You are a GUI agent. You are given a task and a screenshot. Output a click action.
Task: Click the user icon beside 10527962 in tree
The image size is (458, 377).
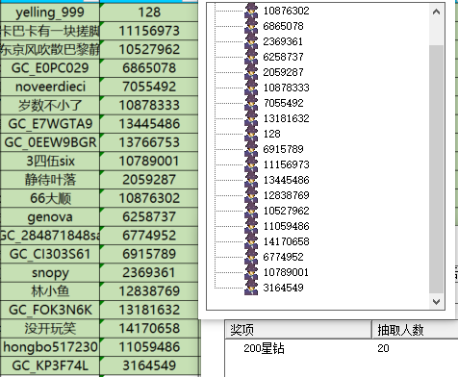[251, 211]
